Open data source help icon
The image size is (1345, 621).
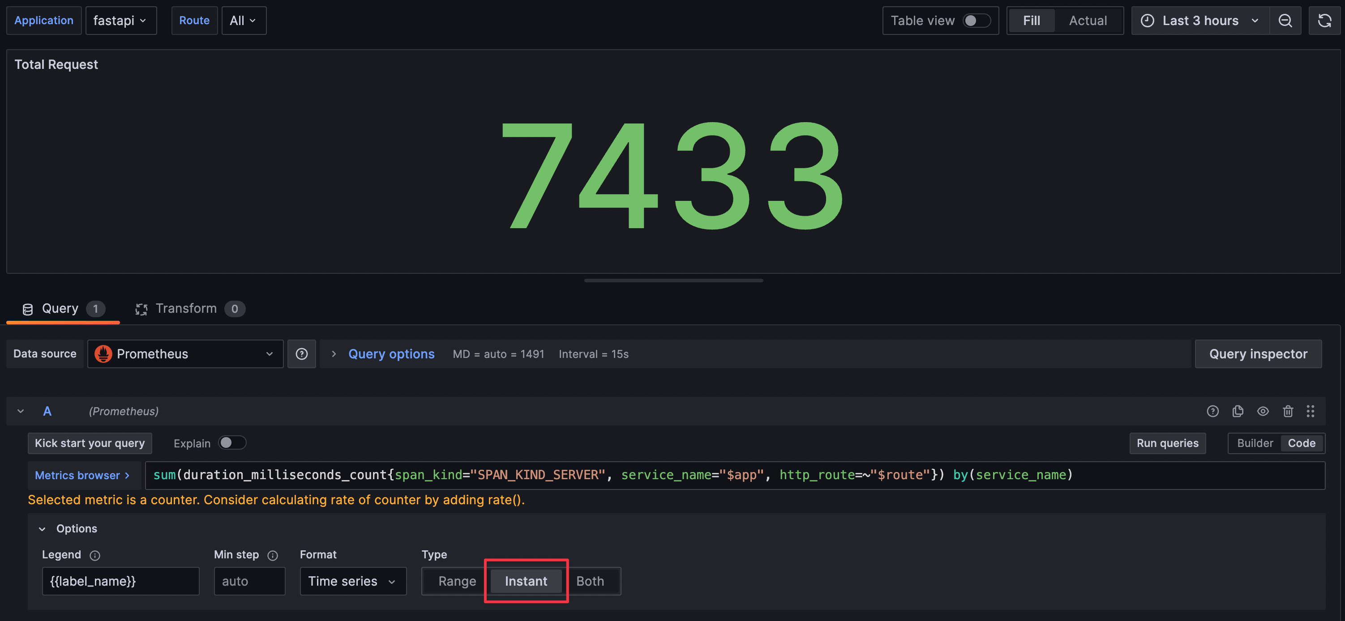[x=302, y=354]
